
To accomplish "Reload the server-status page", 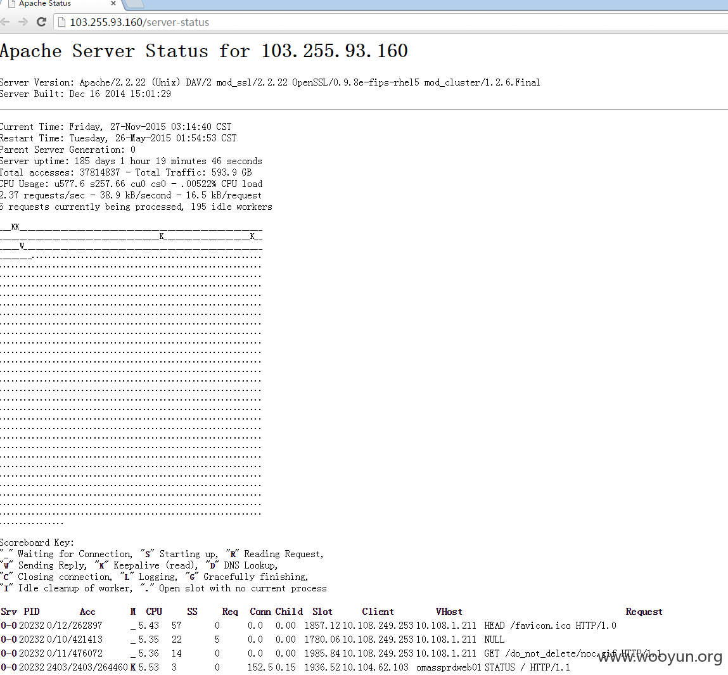I will click(x=41, y=22).
